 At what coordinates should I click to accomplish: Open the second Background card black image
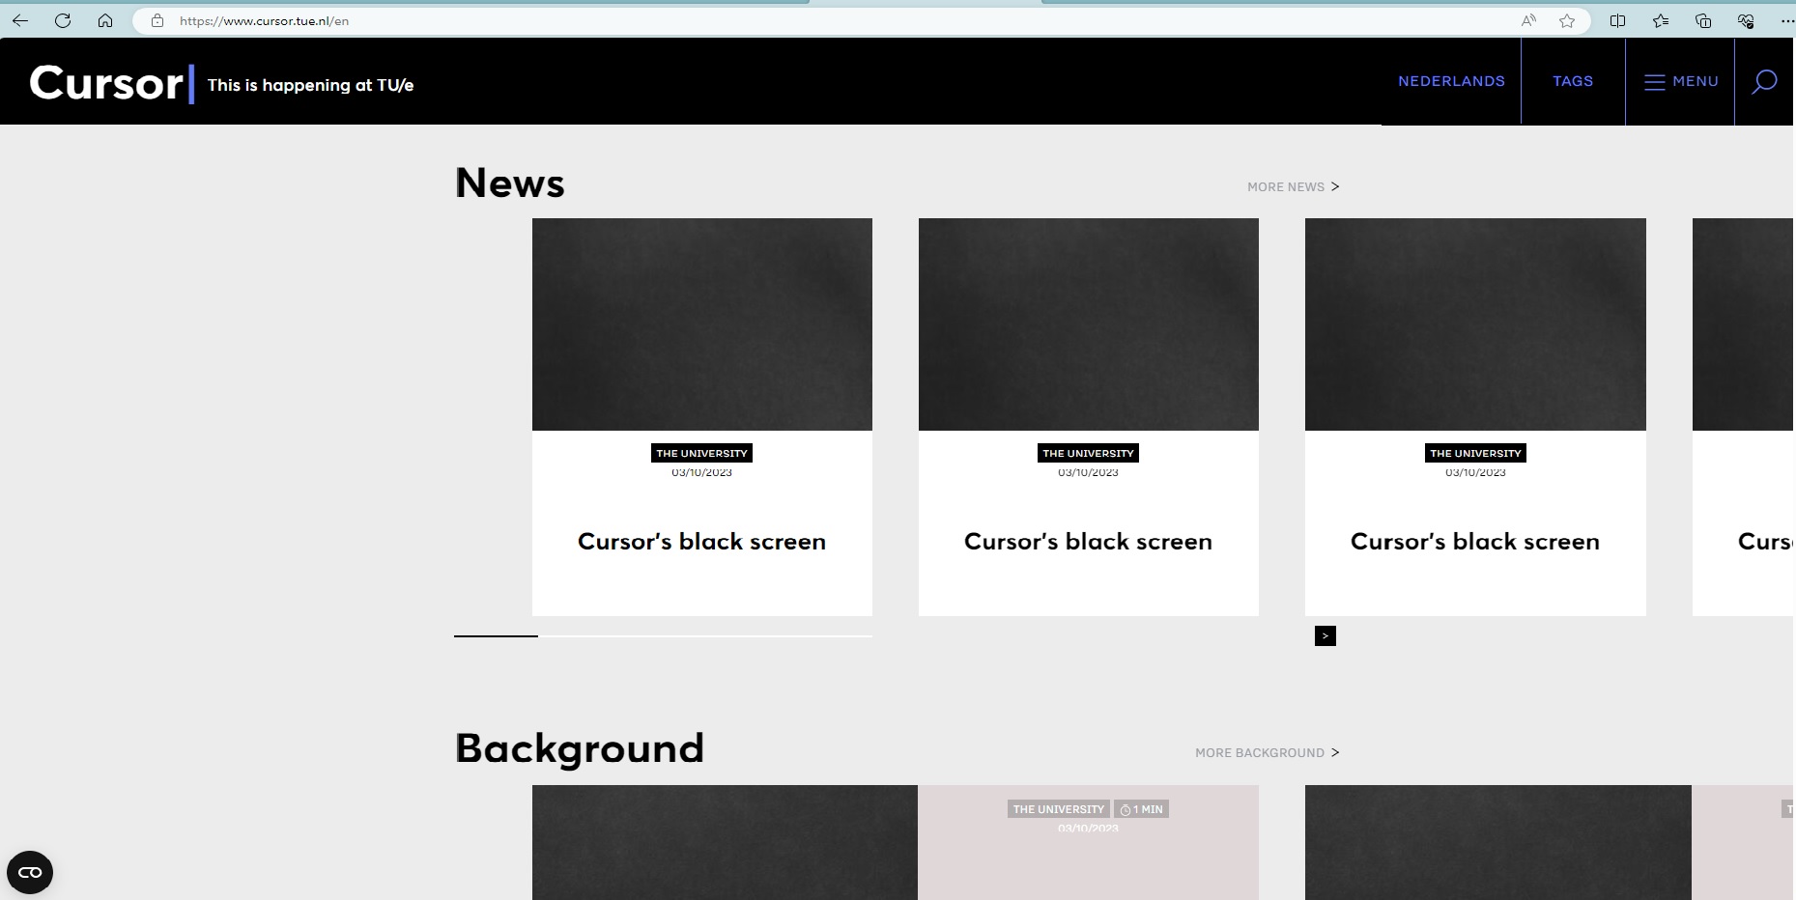[1498, 842]
